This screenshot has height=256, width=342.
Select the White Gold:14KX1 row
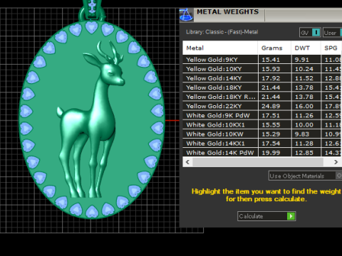(262, 144)
